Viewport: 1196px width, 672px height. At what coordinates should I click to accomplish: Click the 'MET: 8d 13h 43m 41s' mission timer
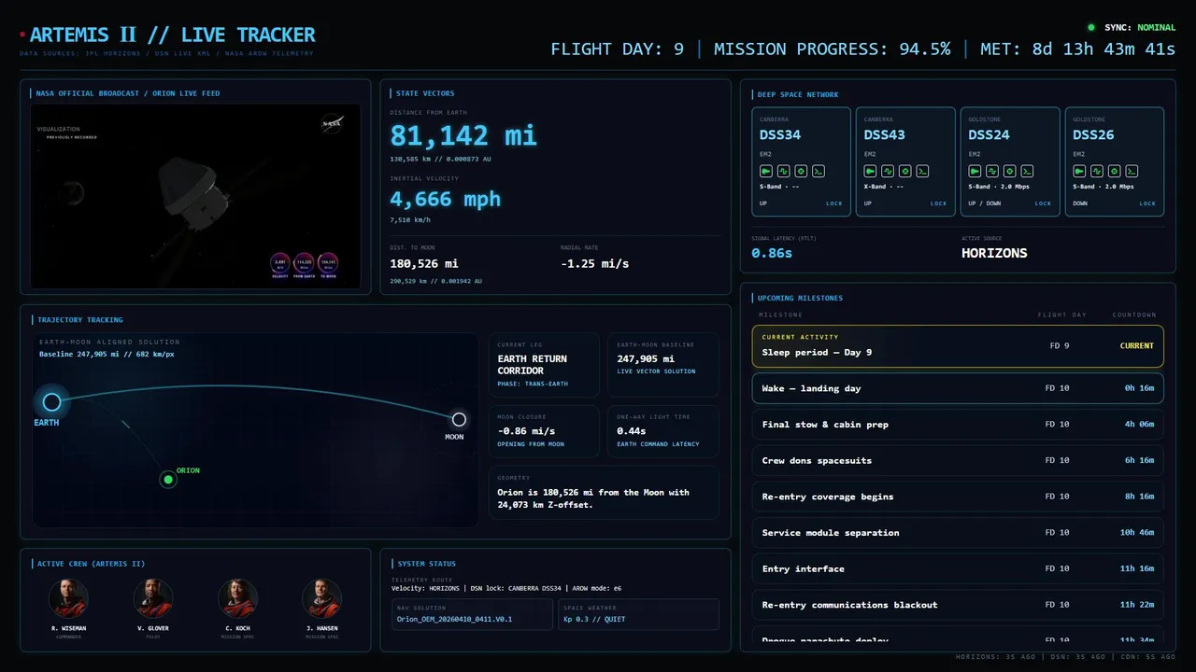point(1077,49)
